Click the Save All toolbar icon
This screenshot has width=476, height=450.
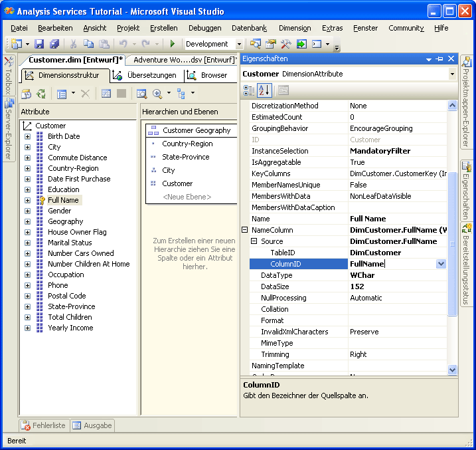(53, 44)
